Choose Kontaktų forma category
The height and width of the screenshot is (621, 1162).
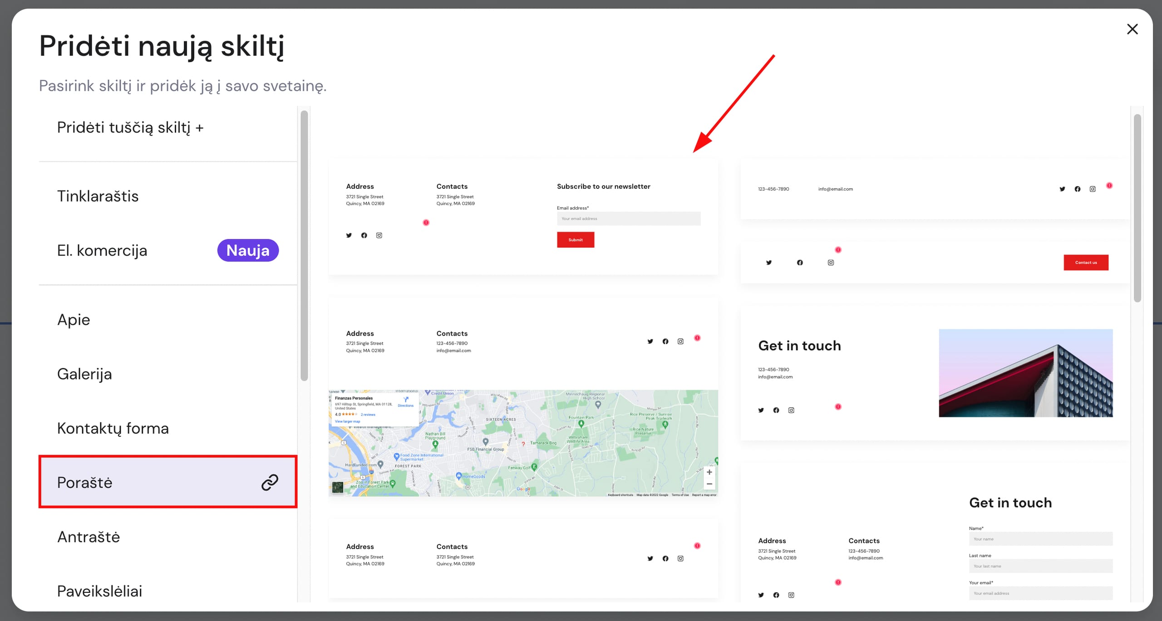click(113, 428)
